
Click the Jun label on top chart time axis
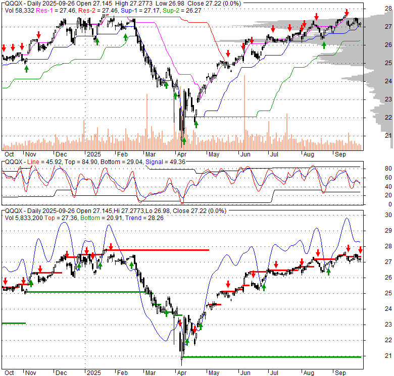(245, 154)
